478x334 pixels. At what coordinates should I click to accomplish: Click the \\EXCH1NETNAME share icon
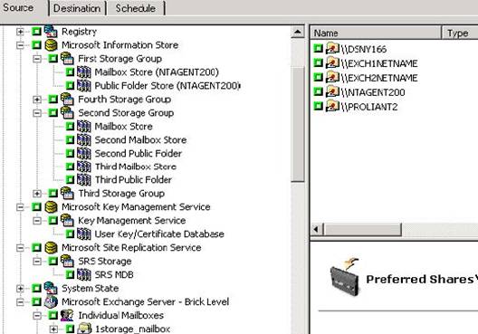pos(332,62)
